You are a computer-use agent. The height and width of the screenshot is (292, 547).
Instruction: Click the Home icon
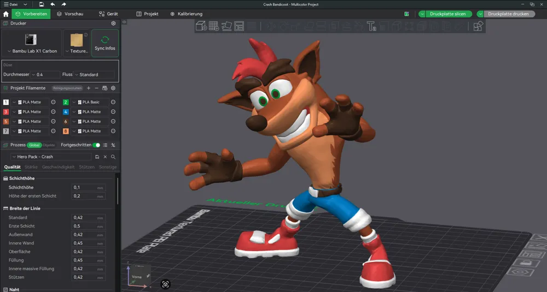(6, 14)
